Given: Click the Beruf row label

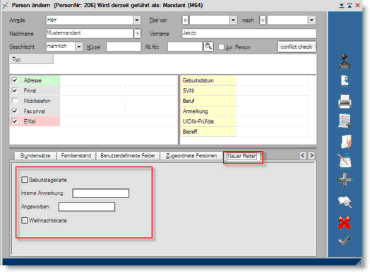Looking at the screenshot, I should click(208, 101).
